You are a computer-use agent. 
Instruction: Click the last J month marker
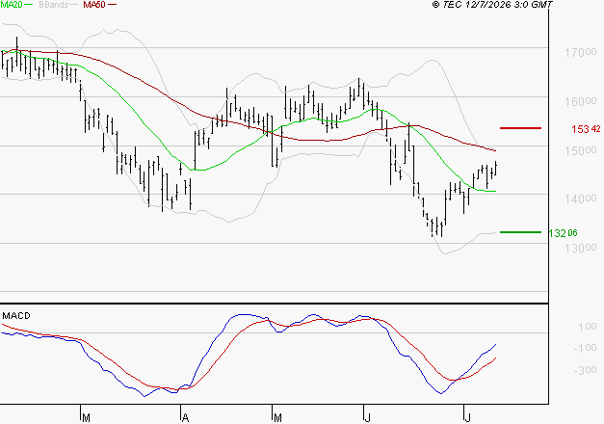click(x=467, y=417)
